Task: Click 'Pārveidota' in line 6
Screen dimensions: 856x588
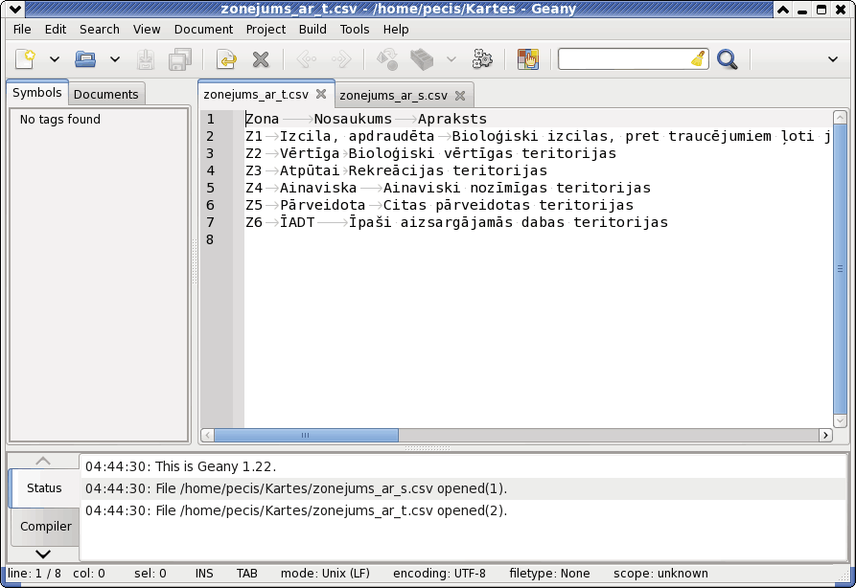Action: click(x=322, y=205)
